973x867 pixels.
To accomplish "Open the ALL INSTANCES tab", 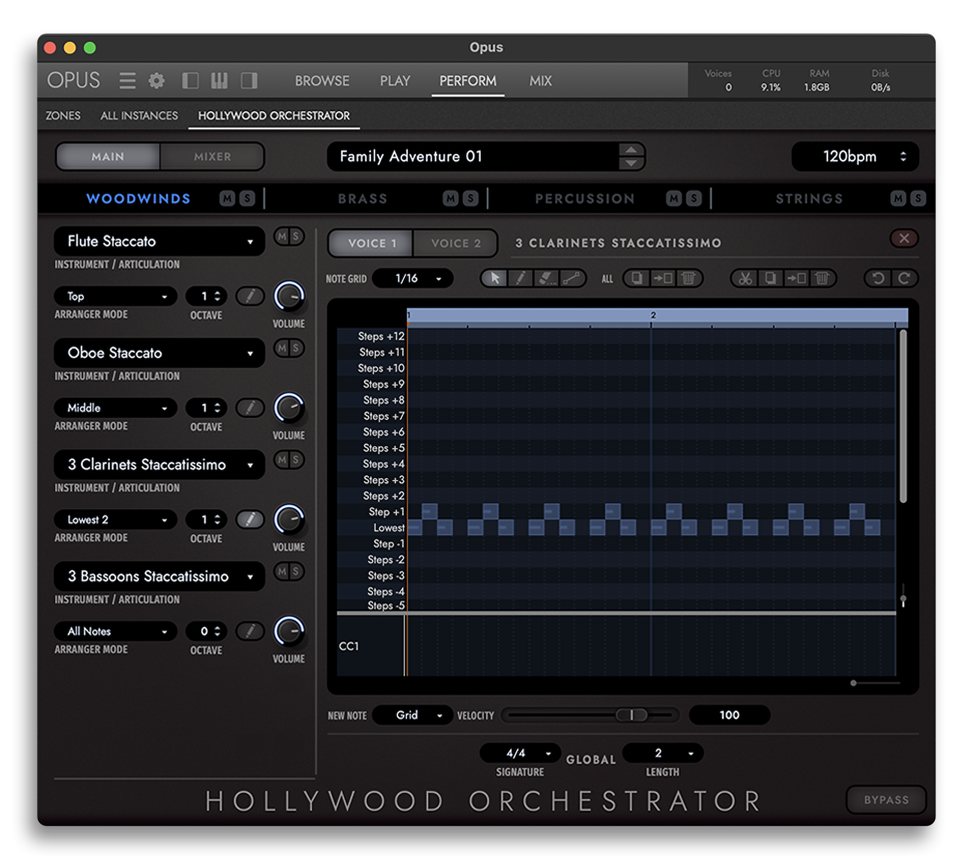I will (138, 115).
